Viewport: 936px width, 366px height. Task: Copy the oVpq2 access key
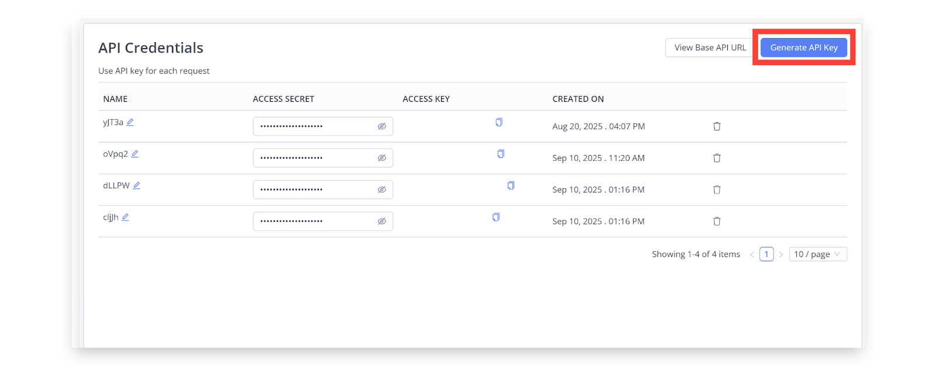tap(501, 154)
